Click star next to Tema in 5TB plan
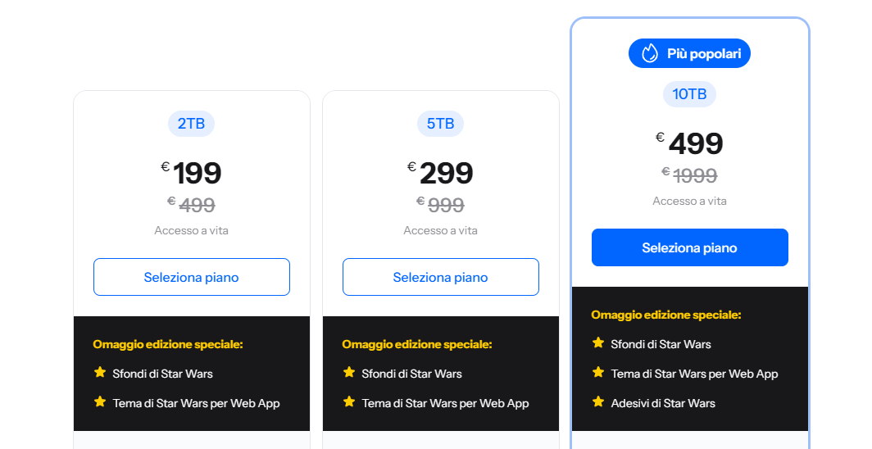This screenshot has width=872, height=449. (349, 402)
